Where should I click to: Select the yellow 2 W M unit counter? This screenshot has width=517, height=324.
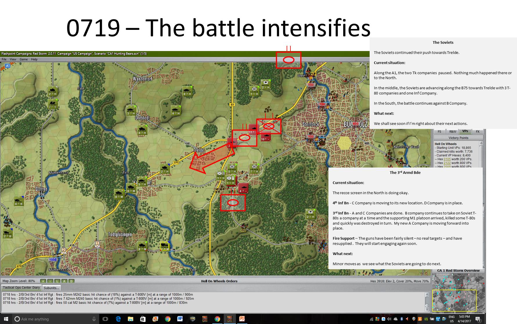coord(165,246)
